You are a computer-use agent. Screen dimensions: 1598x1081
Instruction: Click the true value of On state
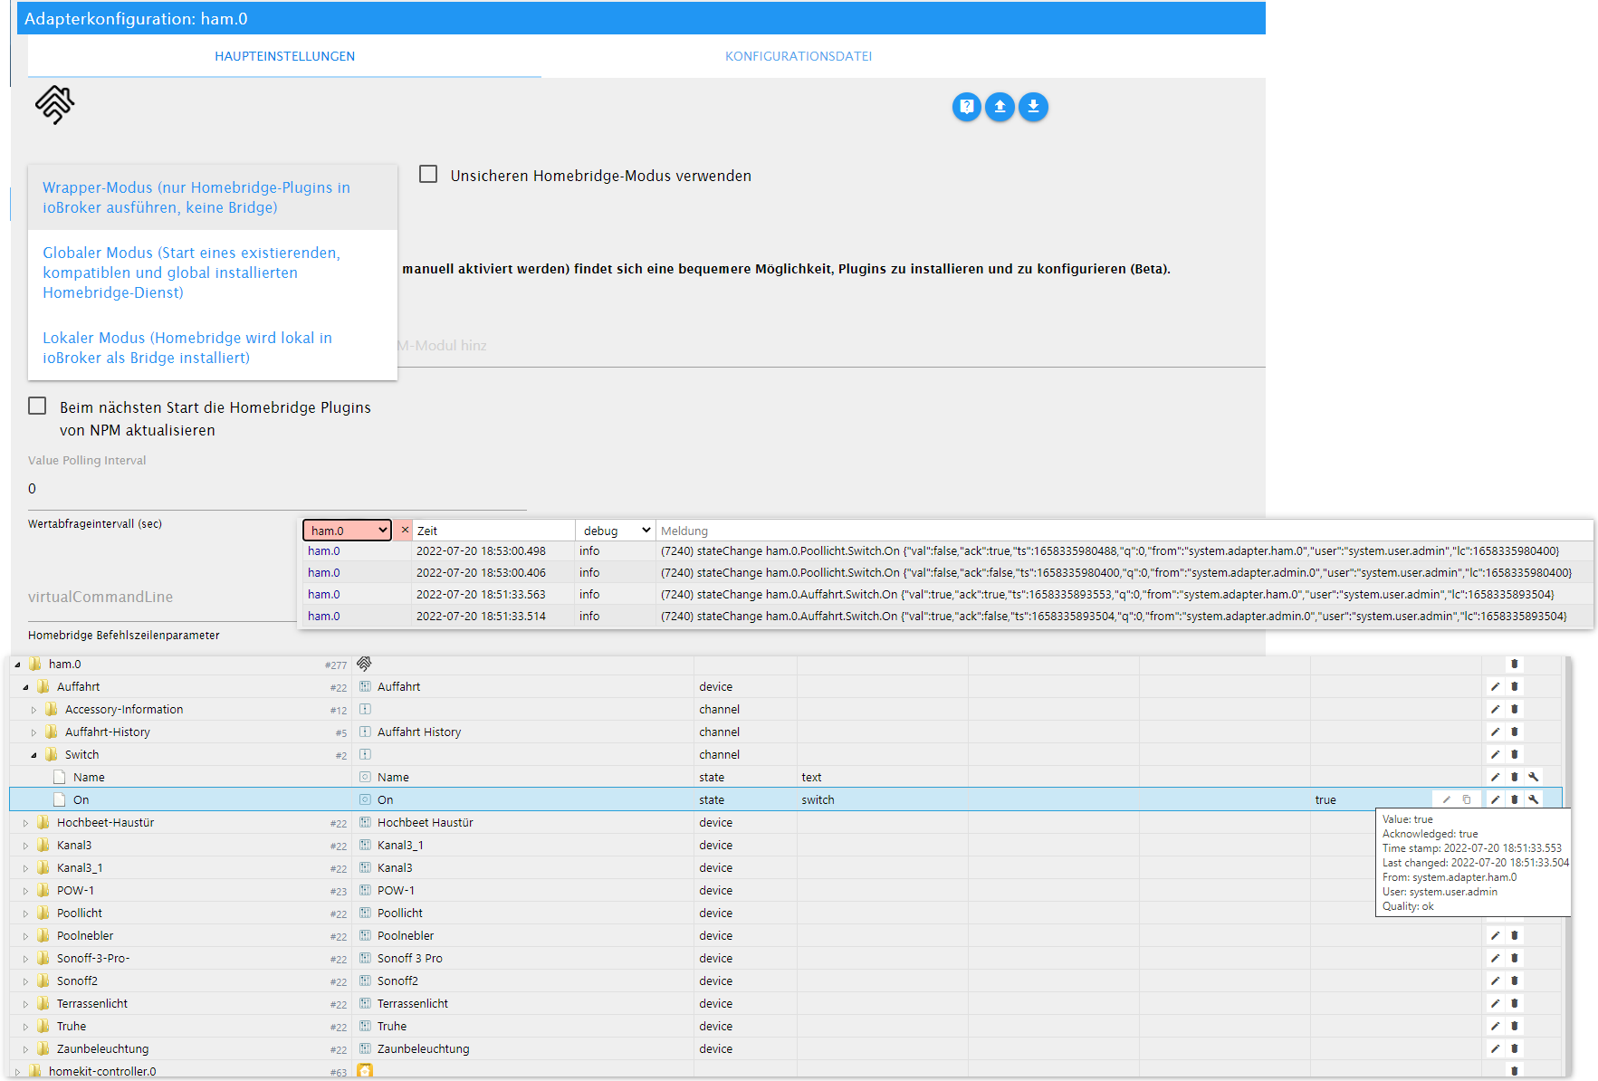pos(1325,800)
